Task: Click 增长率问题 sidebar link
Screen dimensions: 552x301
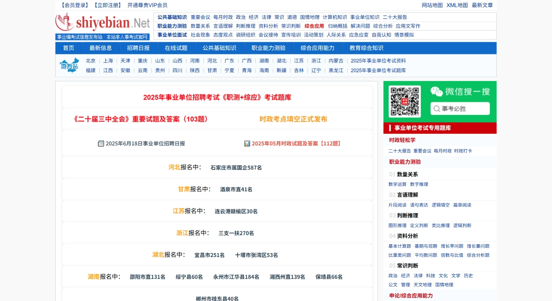Action: tap(452, 246)
